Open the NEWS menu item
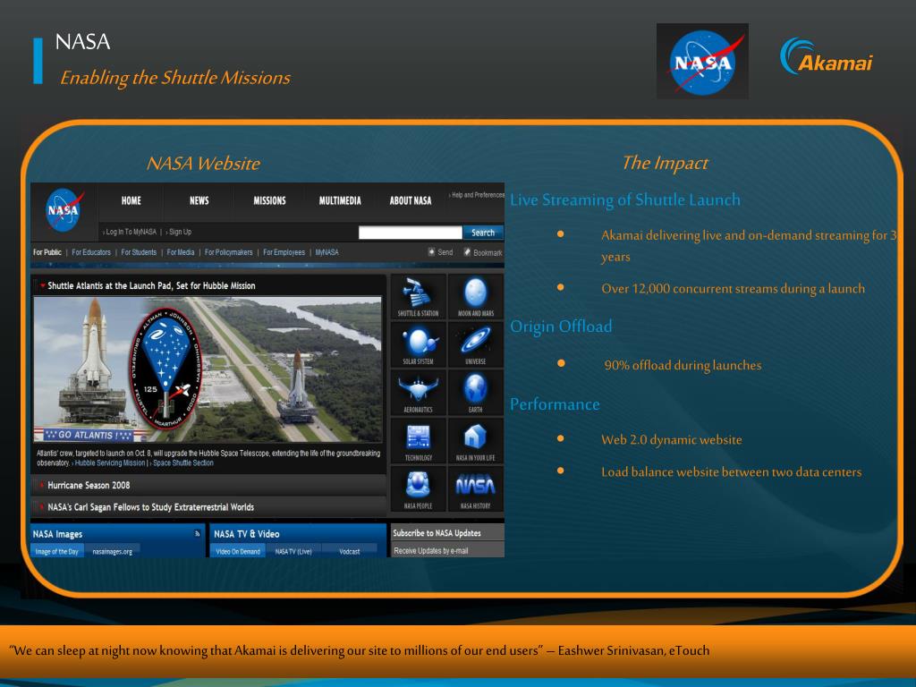The image size is (916, 687). (x=199, y=200)
